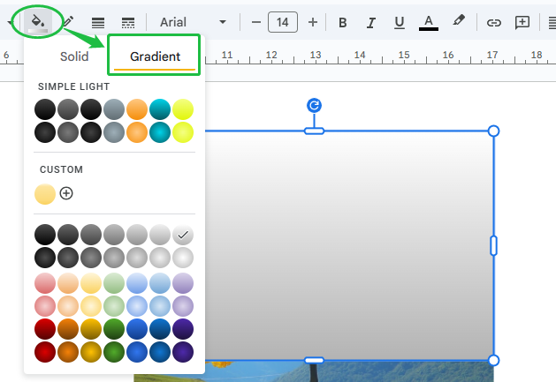
Task: Open the Border color pencil tool
Action: pos(68,22)
